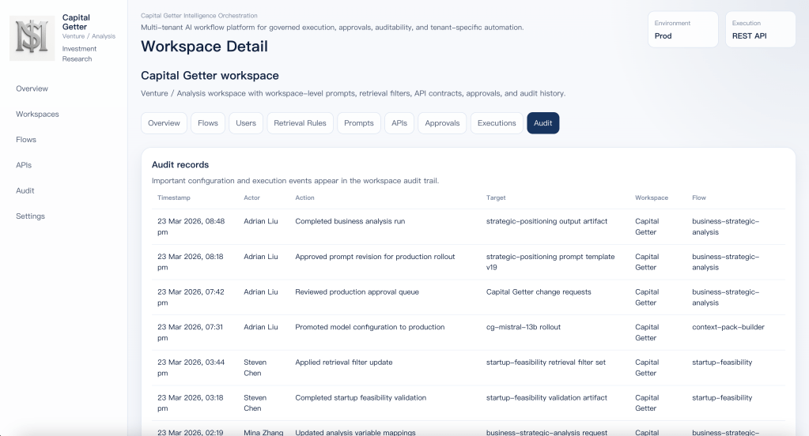
Task: Go to Workspaces in the sidebar
Action: pyautogui.click(x=37, y=114)
